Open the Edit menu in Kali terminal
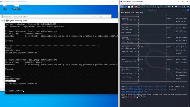Image resolution: width=190 pixels, height=107 pixels. pyautogui.click(x=133, y=12)
